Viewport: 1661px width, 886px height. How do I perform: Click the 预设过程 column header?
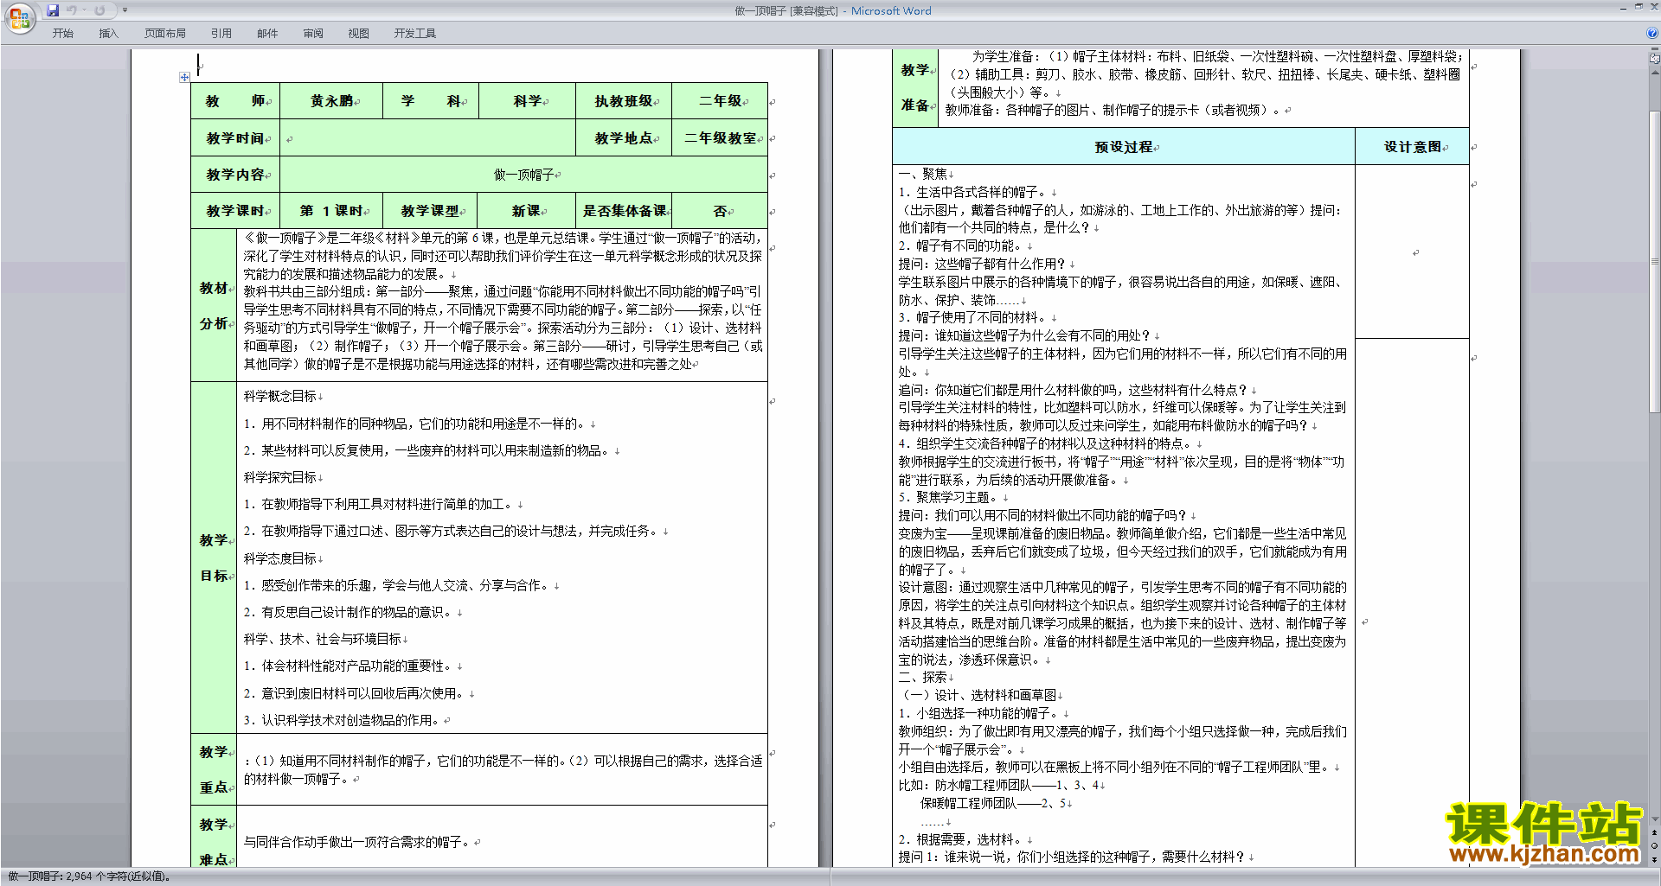[1123, 147]
